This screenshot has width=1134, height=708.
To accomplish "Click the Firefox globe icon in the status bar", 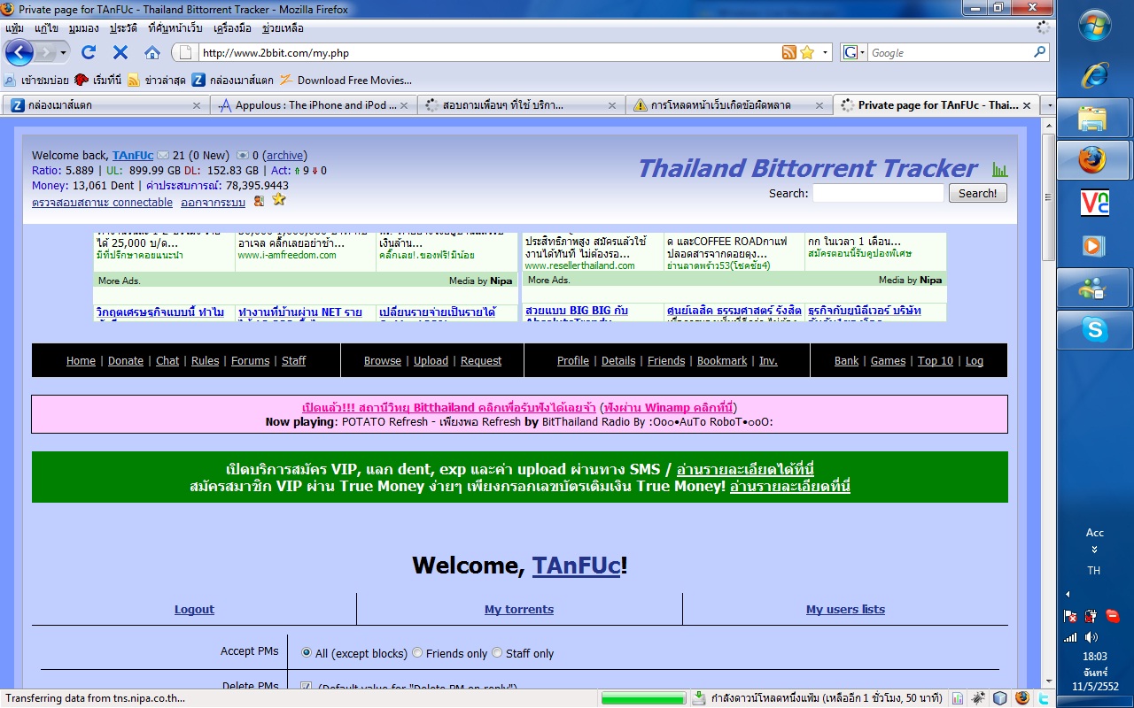I will point(1022,698).
